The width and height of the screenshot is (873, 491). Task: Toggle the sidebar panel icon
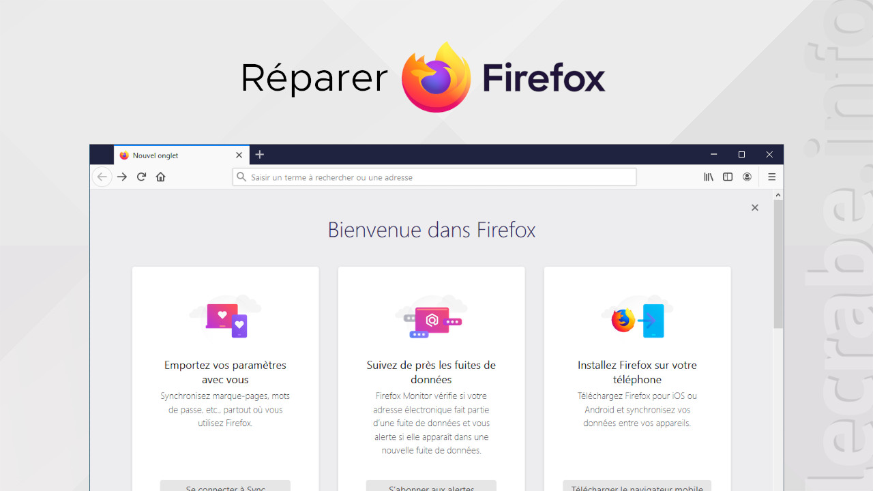[x=728, y=177]
